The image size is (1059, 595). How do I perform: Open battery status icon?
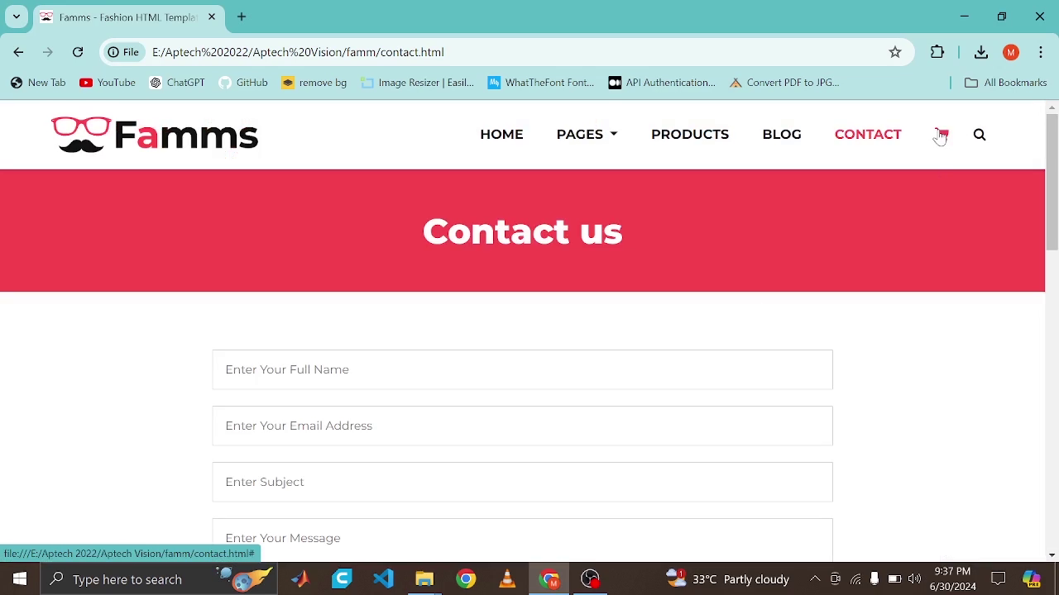(894, 579)
